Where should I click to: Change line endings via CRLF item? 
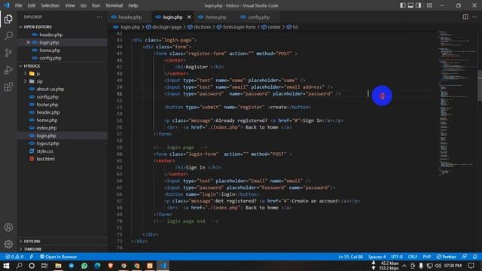point(413,257)
